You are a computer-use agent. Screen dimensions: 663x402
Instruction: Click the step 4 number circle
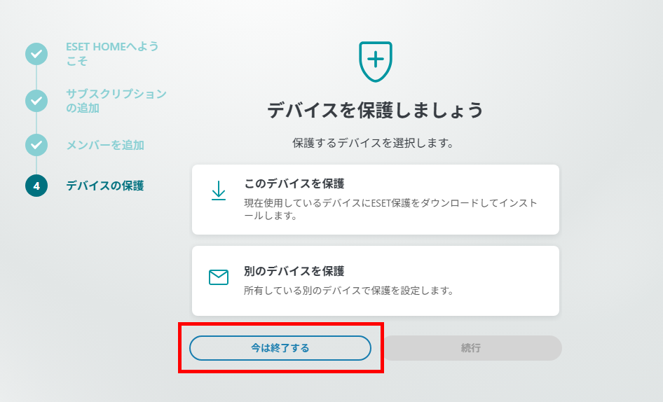[x=36, y=186]
